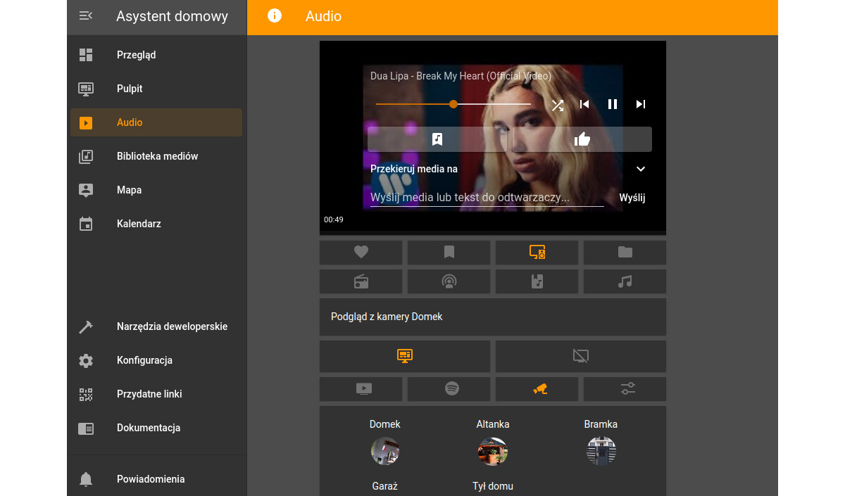The image size is (845, 496).
Task: Collapse the sidebar with the menu icon
Action: pyautogui.click(x=86, y=15)
